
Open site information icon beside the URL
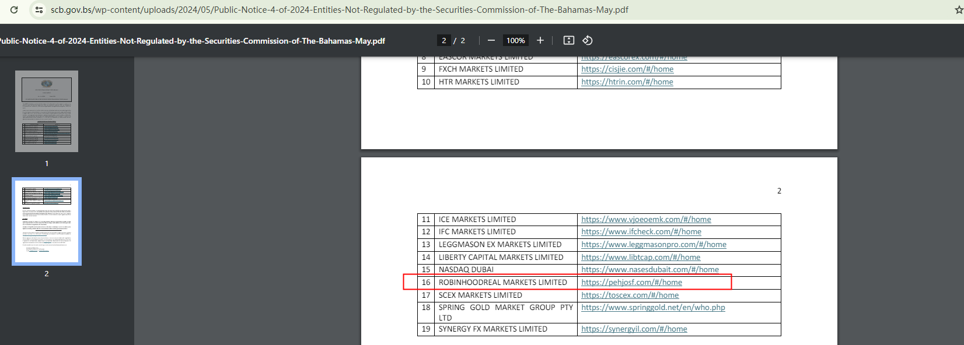(x=39, y=10)
